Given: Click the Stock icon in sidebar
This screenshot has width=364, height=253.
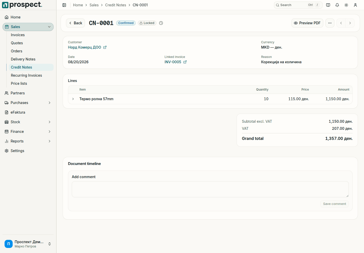Looking at the screenshot, I should pyautogui.click(x=7, y=122).
